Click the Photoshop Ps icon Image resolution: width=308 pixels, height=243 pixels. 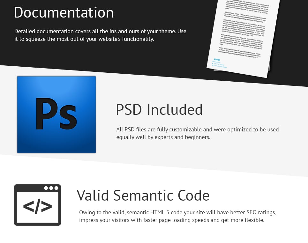[x=56, y=114]
